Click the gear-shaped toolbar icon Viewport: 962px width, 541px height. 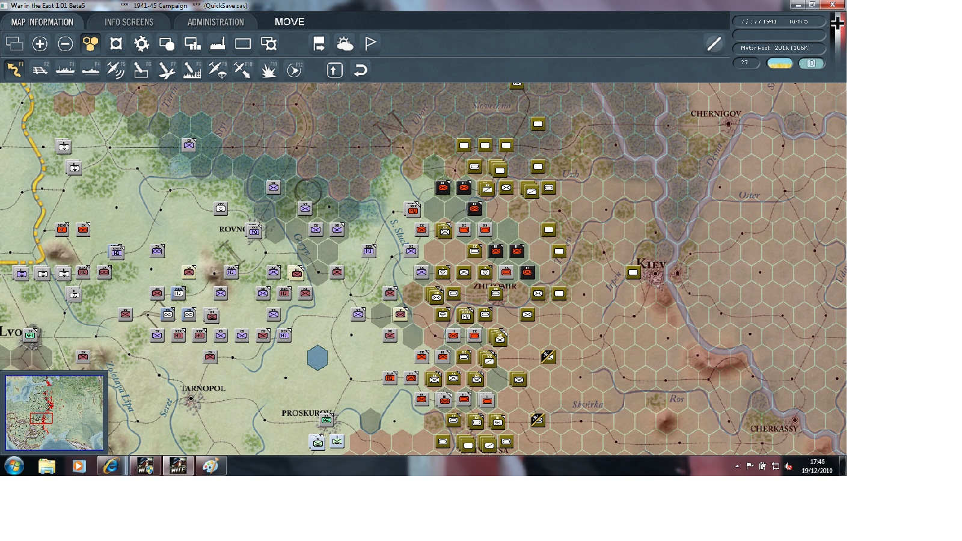coord(141,44)
